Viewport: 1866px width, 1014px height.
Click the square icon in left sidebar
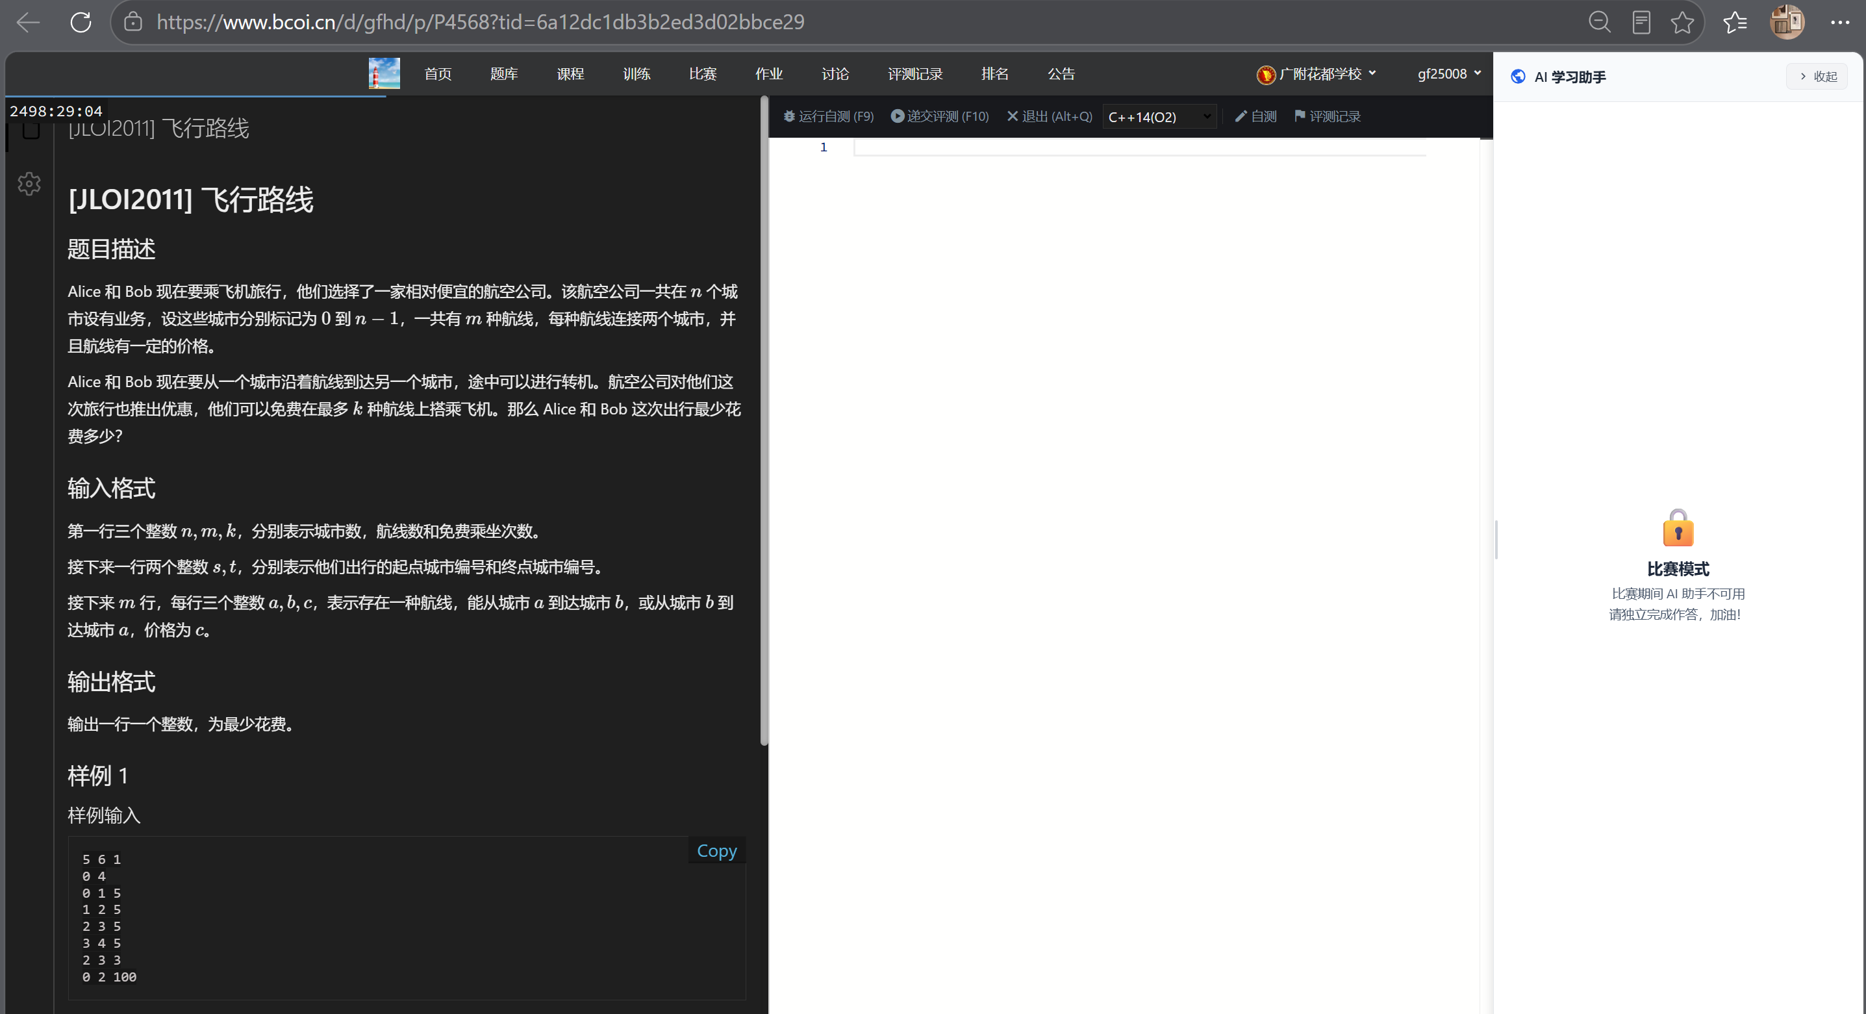pyautogui.click(x=31, y=131)
